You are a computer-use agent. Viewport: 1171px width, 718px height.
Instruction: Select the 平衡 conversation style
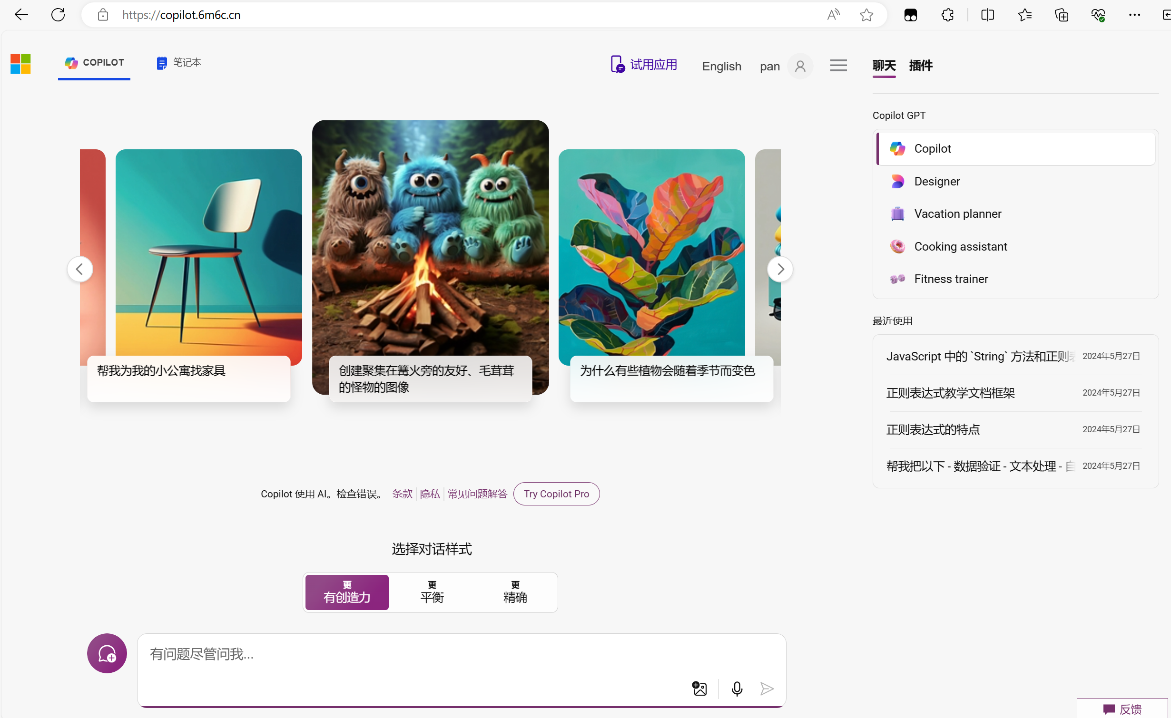point(432,592)
